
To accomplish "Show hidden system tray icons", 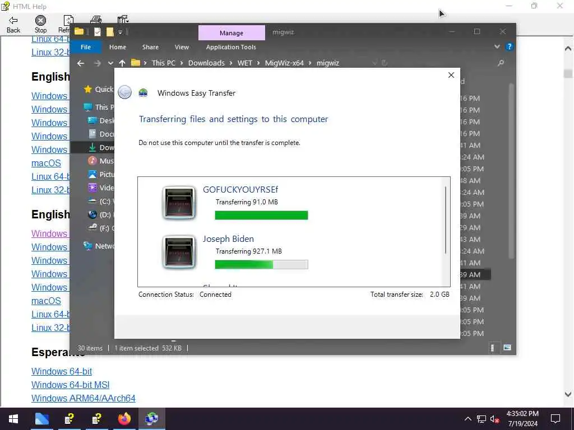I will point(468,419).
